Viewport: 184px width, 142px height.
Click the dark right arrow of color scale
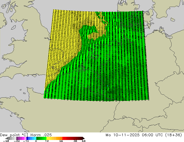tap(83, 138)
